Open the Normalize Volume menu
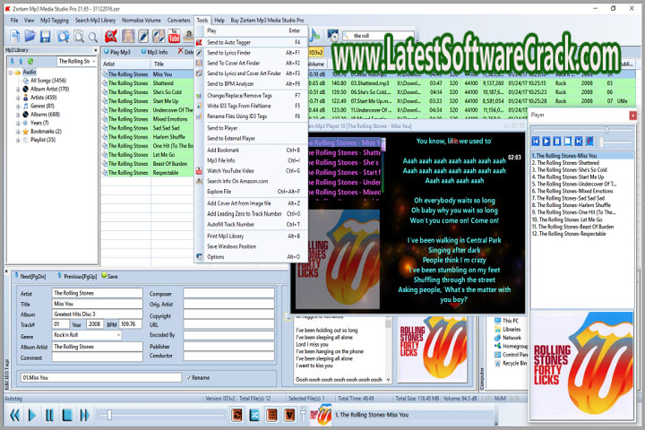The height and width of the screenshot is (430, 645). pyautogui.click(x=143, y=20)
